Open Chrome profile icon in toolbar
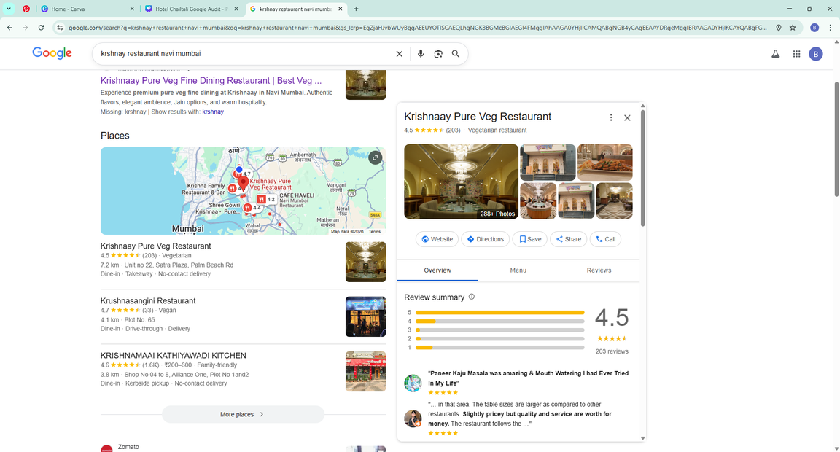This screenshot has height=452, width=840. 814,27
